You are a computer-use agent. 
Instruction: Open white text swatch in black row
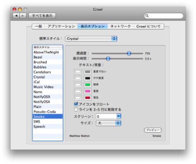click(x=78, y=78)
